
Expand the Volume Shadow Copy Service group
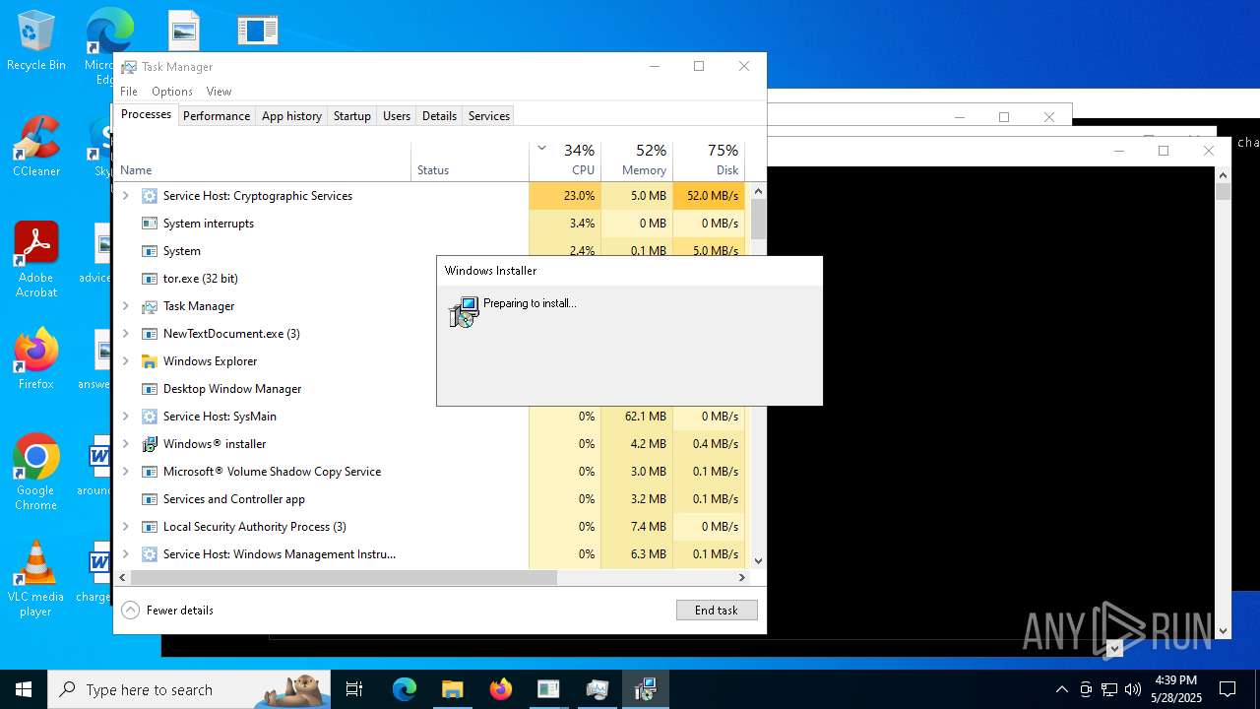pyautogui.click(x=125, y=472)
